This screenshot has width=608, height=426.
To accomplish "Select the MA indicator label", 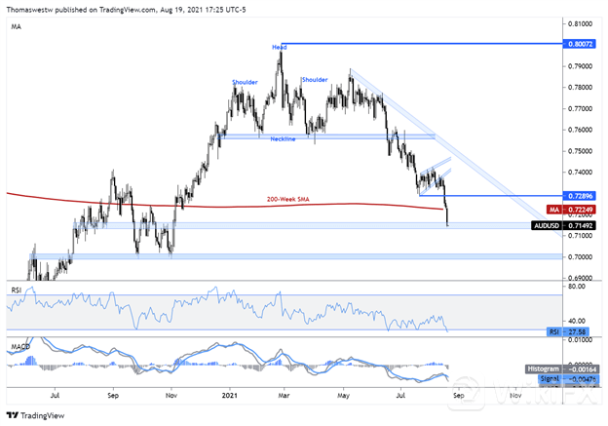I will pos(14,28).
